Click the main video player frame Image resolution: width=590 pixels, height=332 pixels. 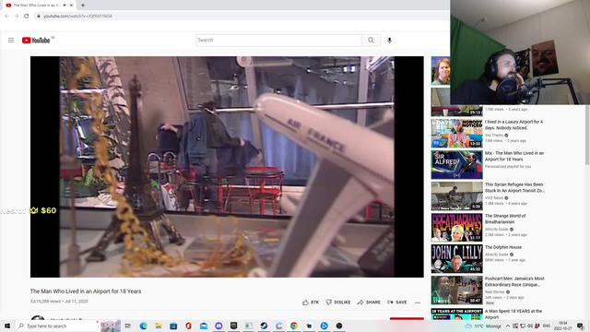coord(227,167)
